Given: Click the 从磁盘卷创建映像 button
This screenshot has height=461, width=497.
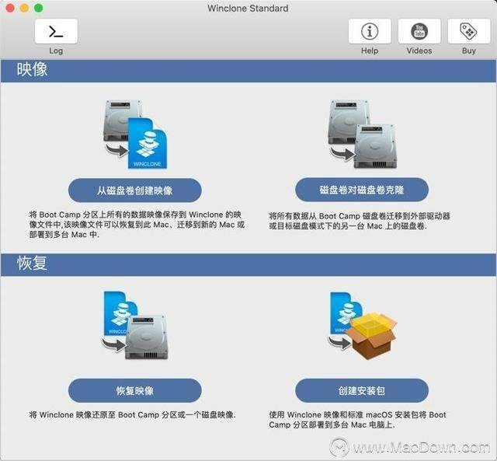Looking at the screenshot, I should 135,190.
